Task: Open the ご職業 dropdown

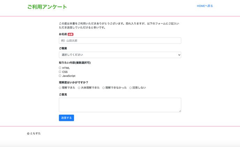Action: pos(120,55)
